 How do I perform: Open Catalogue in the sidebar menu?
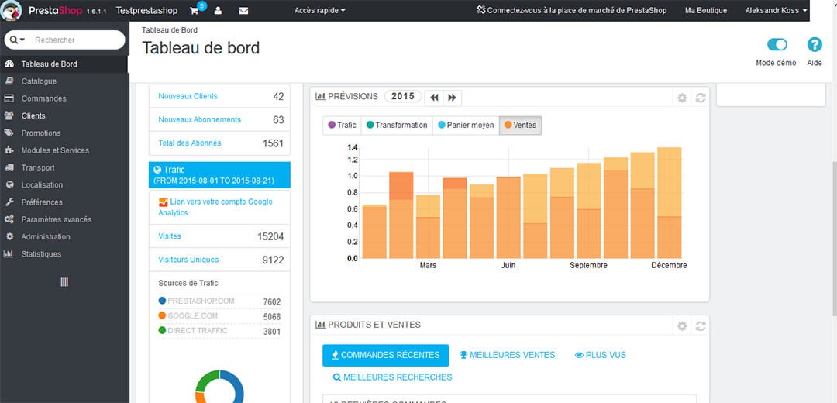[x=39, y=81]
